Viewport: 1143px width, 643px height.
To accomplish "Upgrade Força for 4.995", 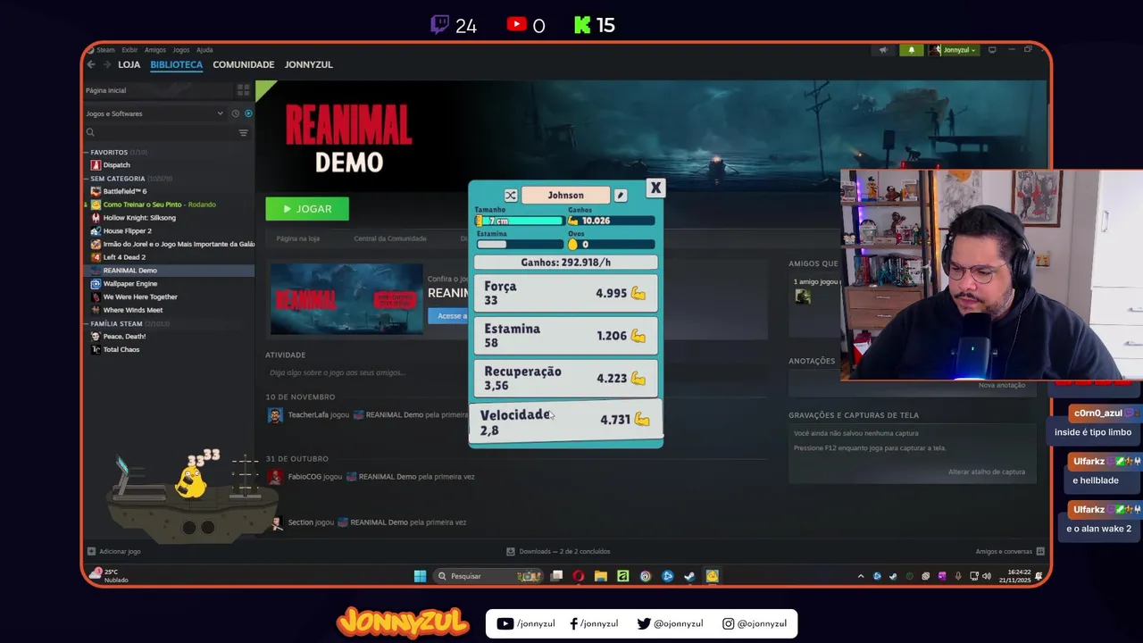I will click(x=565, y=293).
